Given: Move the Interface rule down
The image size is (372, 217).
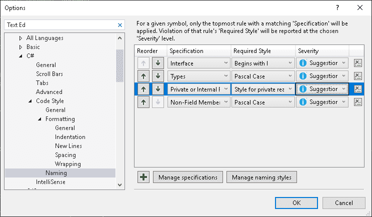Looking at the screenshot, I should point(158,63).
